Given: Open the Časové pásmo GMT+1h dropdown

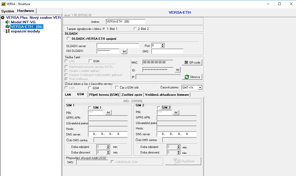Looking at the screenshot, I should click(200, 88).
